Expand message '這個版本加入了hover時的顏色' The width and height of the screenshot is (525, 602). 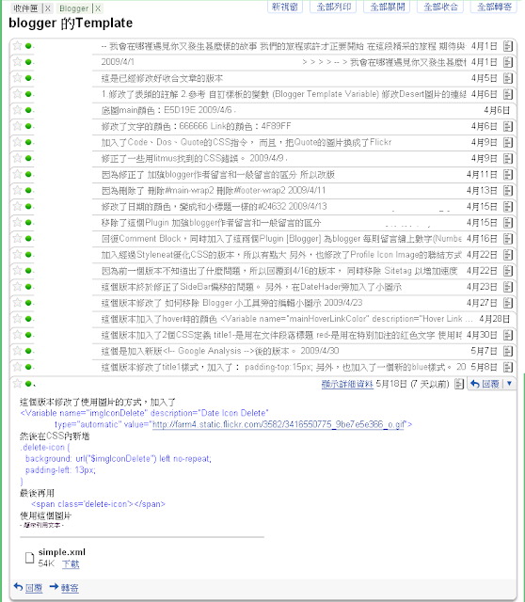[287, 319]
